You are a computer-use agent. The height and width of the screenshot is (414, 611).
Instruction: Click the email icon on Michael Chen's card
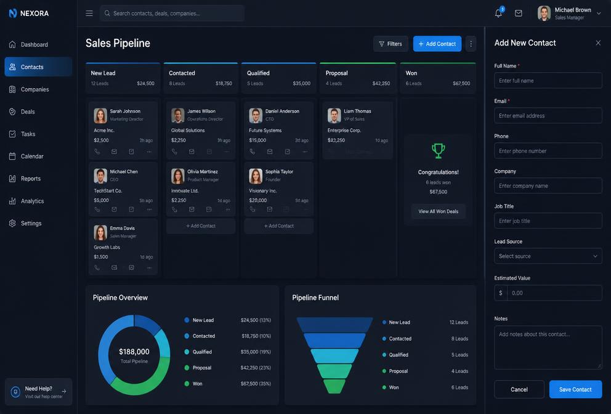click(x=114, y=209)
